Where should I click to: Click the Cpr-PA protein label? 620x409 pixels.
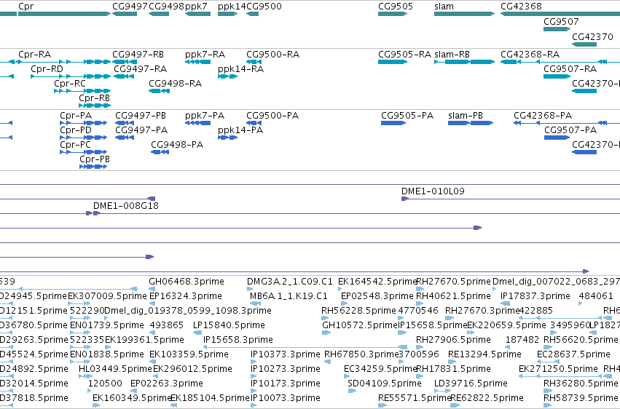coord(76,116)
